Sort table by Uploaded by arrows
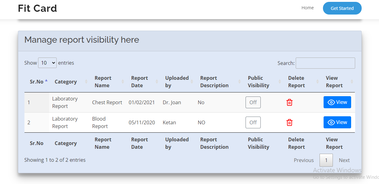 (192, 82)
